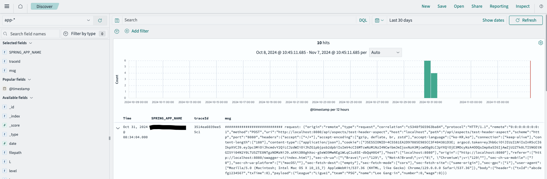
Task: Open saved queries menu icon
Action: coord(117,20)
